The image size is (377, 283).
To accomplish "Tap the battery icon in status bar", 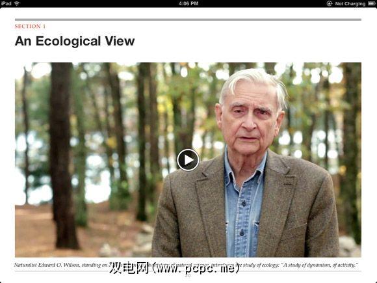I will click(x=371, y=3).
